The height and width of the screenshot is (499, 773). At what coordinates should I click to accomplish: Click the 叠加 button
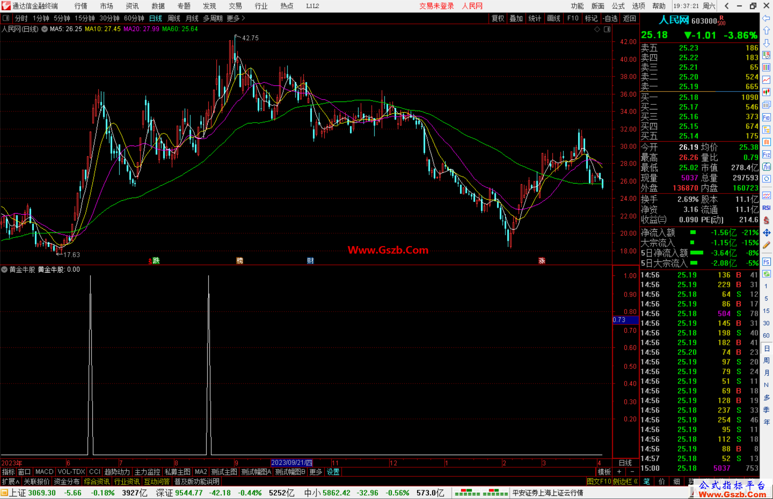516,18
